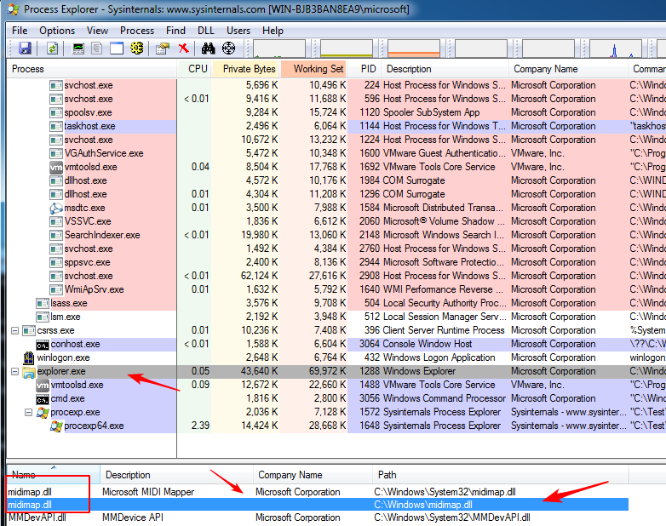Image resolution: width=666 pixels, height=526 pixels.
Task: Click the Path column header in lower pane
Action: tap(388, 475)
